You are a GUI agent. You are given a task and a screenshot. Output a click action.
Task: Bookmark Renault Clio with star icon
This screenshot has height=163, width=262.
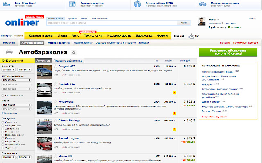coord(56,84)
